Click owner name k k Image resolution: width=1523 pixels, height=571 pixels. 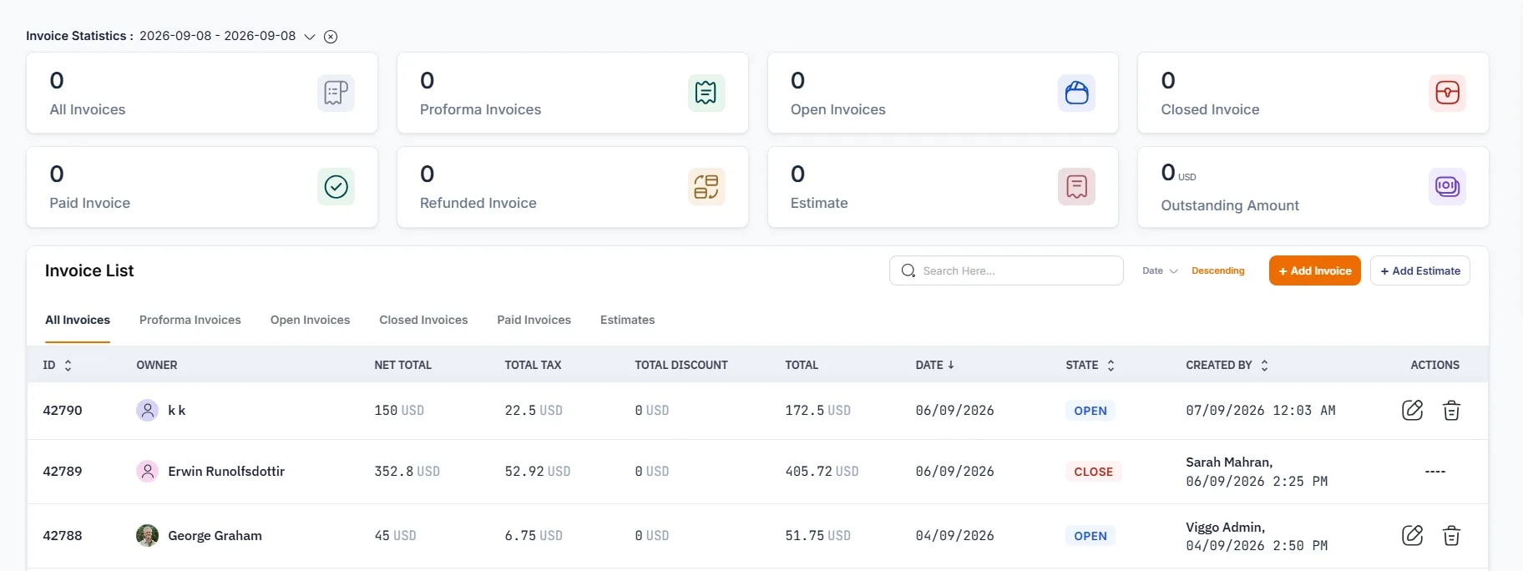tap(177, 410)
